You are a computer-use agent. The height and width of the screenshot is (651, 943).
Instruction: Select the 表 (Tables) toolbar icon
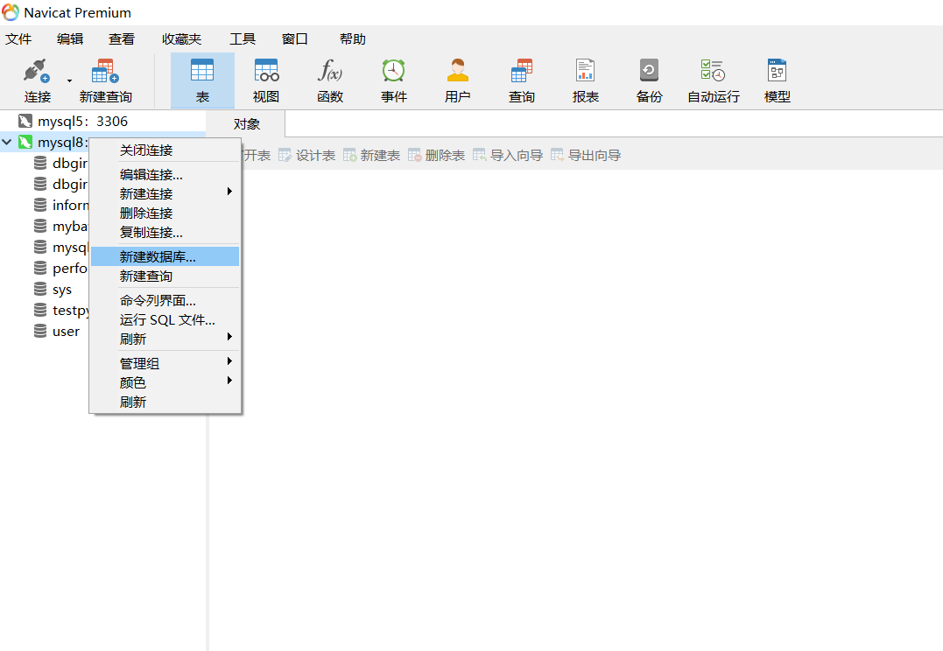201,79
